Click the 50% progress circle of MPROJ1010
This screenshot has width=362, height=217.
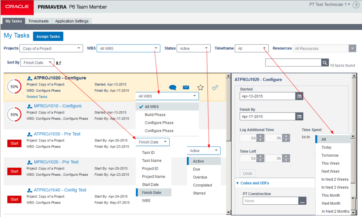14,114
